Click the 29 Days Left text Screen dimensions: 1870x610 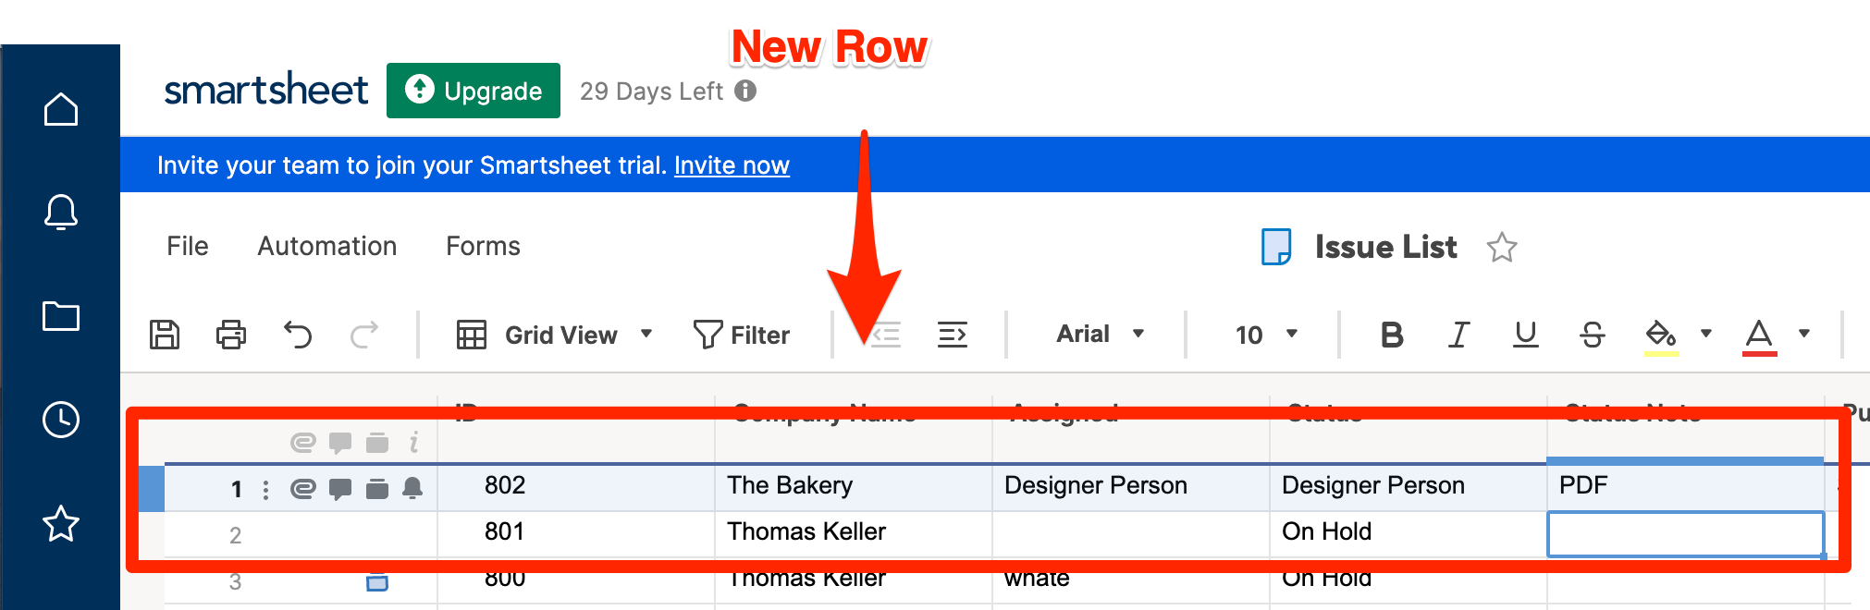[x=651, y=91]
